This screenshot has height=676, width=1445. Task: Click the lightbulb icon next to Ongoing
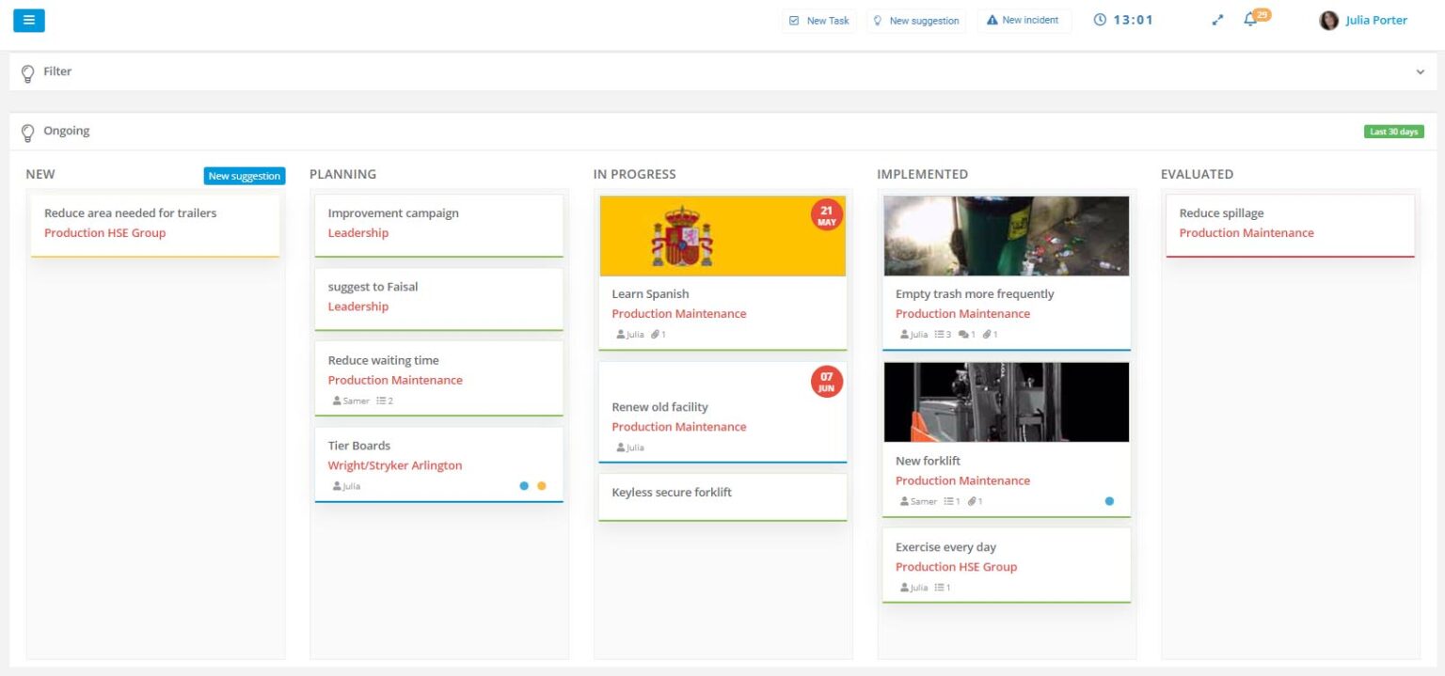click(27, 132)
